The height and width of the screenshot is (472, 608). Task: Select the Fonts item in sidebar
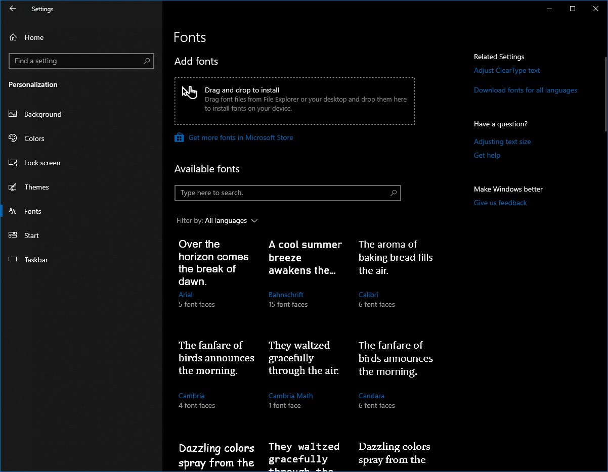[33, 211]
